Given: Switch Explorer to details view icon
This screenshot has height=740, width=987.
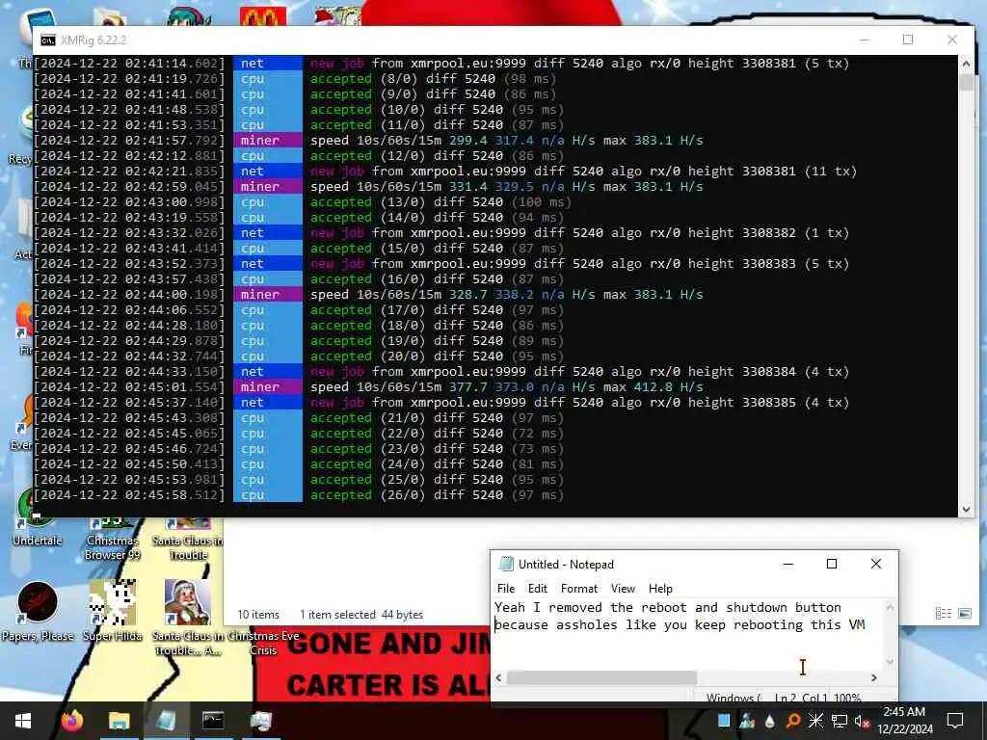Looking at the screenshot, I should point(943,613).
